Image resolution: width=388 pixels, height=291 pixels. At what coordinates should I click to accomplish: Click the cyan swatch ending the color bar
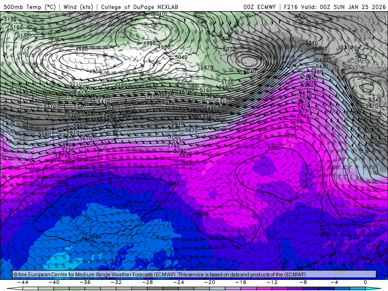(373, 289)
